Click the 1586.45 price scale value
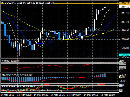Viewport: 130px width, 97px height. tap(125, 39)
